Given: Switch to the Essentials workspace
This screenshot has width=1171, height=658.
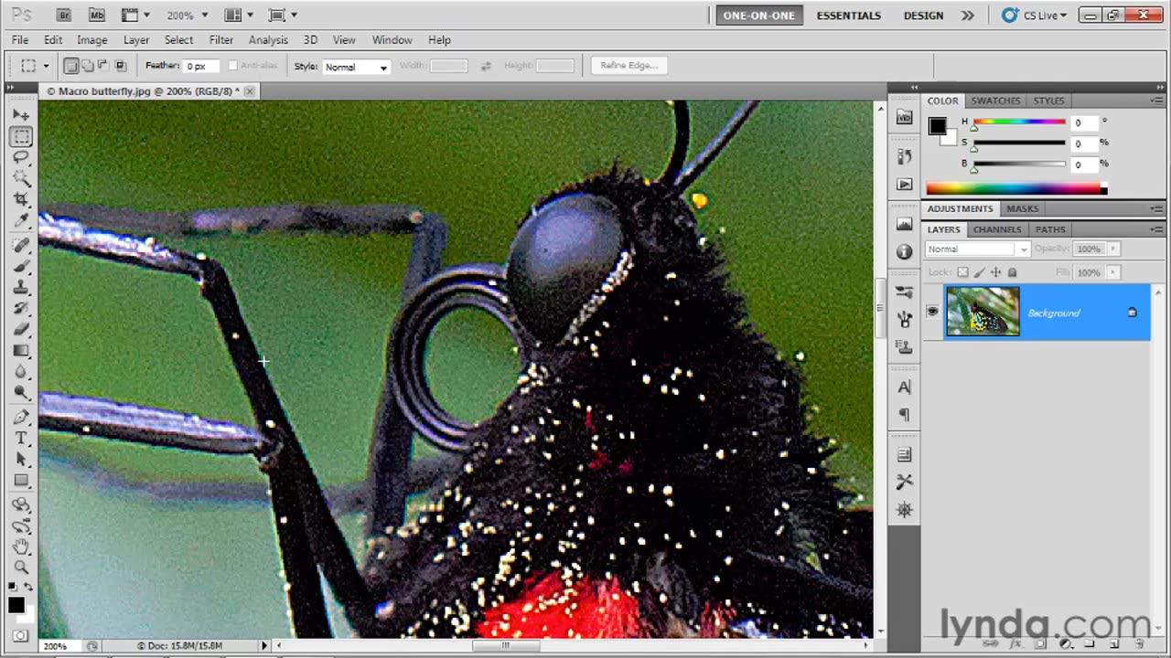Looking at the screenshot, I should click(849, 16).
